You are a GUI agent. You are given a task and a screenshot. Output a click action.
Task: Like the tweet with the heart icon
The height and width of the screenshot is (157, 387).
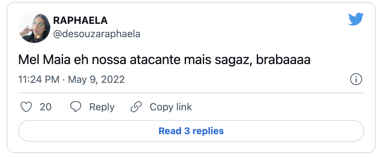26,107
